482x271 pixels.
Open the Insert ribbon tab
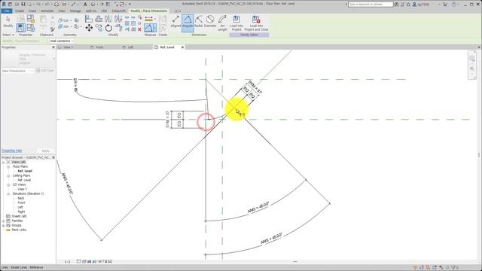[x=32, y=11]
